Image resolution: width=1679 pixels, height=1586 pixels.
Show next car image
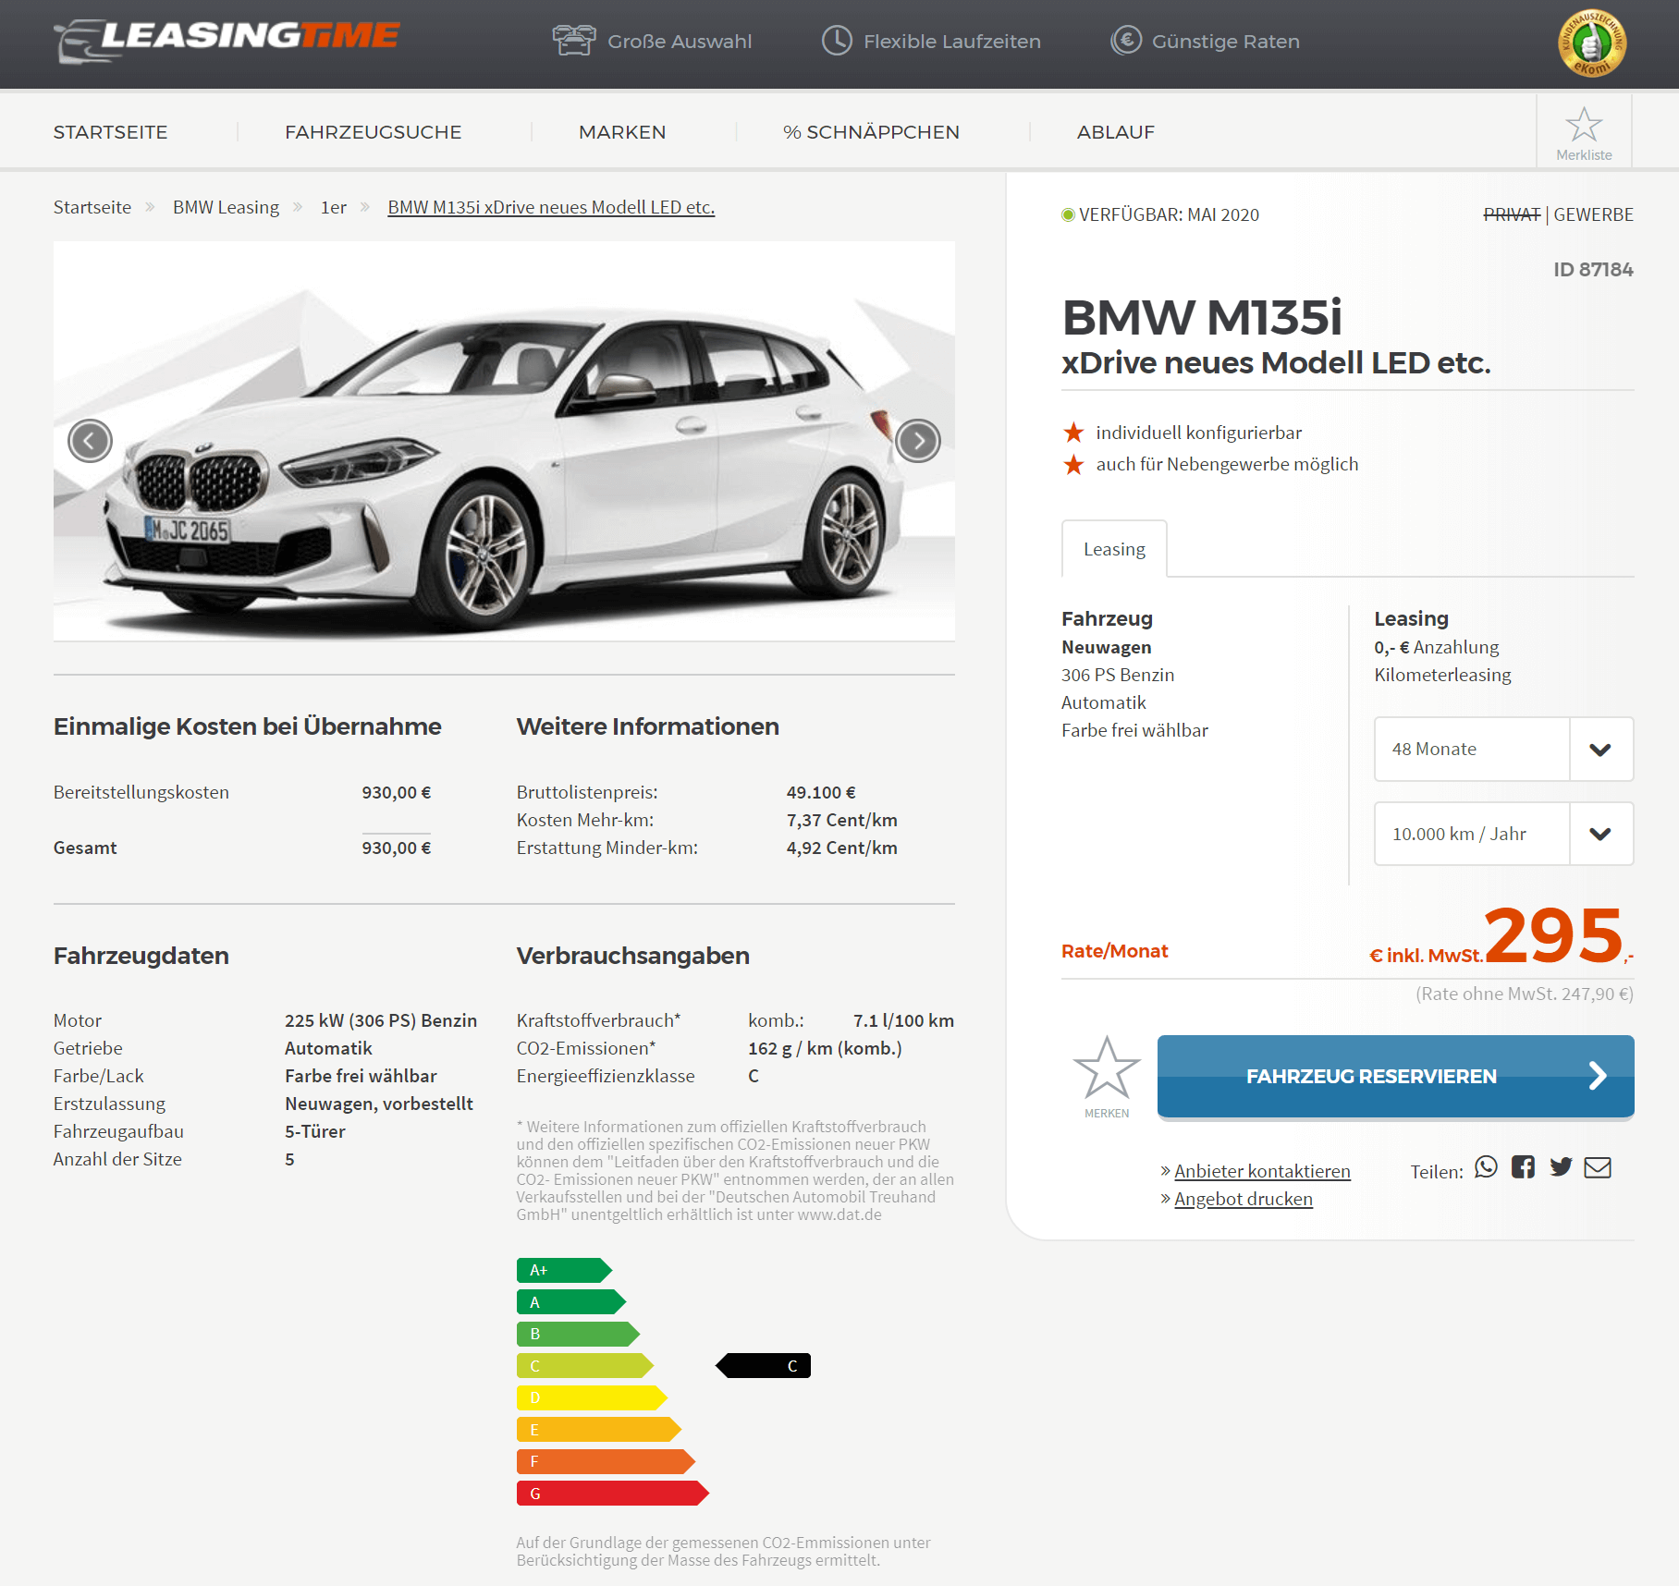pyautogui.click(x=918, y=441)
